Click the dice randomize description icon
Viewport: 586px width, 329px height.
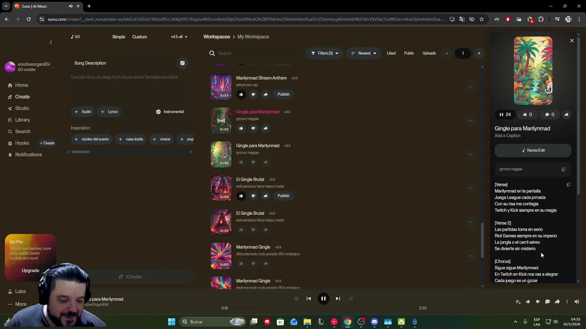(182, 63)
